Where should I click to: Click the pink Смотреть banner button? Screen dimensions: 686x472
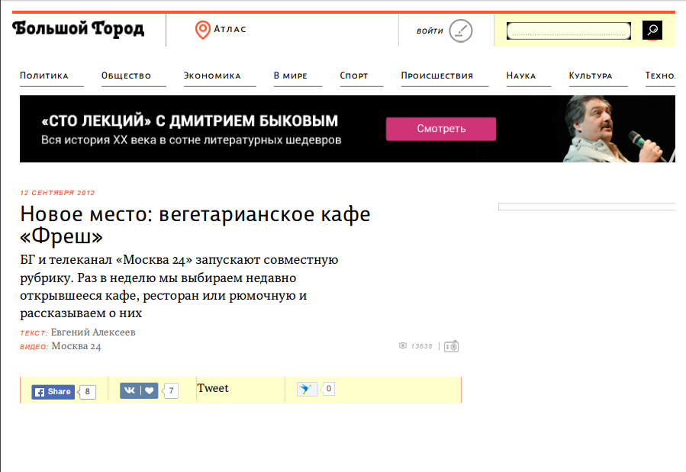441,129
